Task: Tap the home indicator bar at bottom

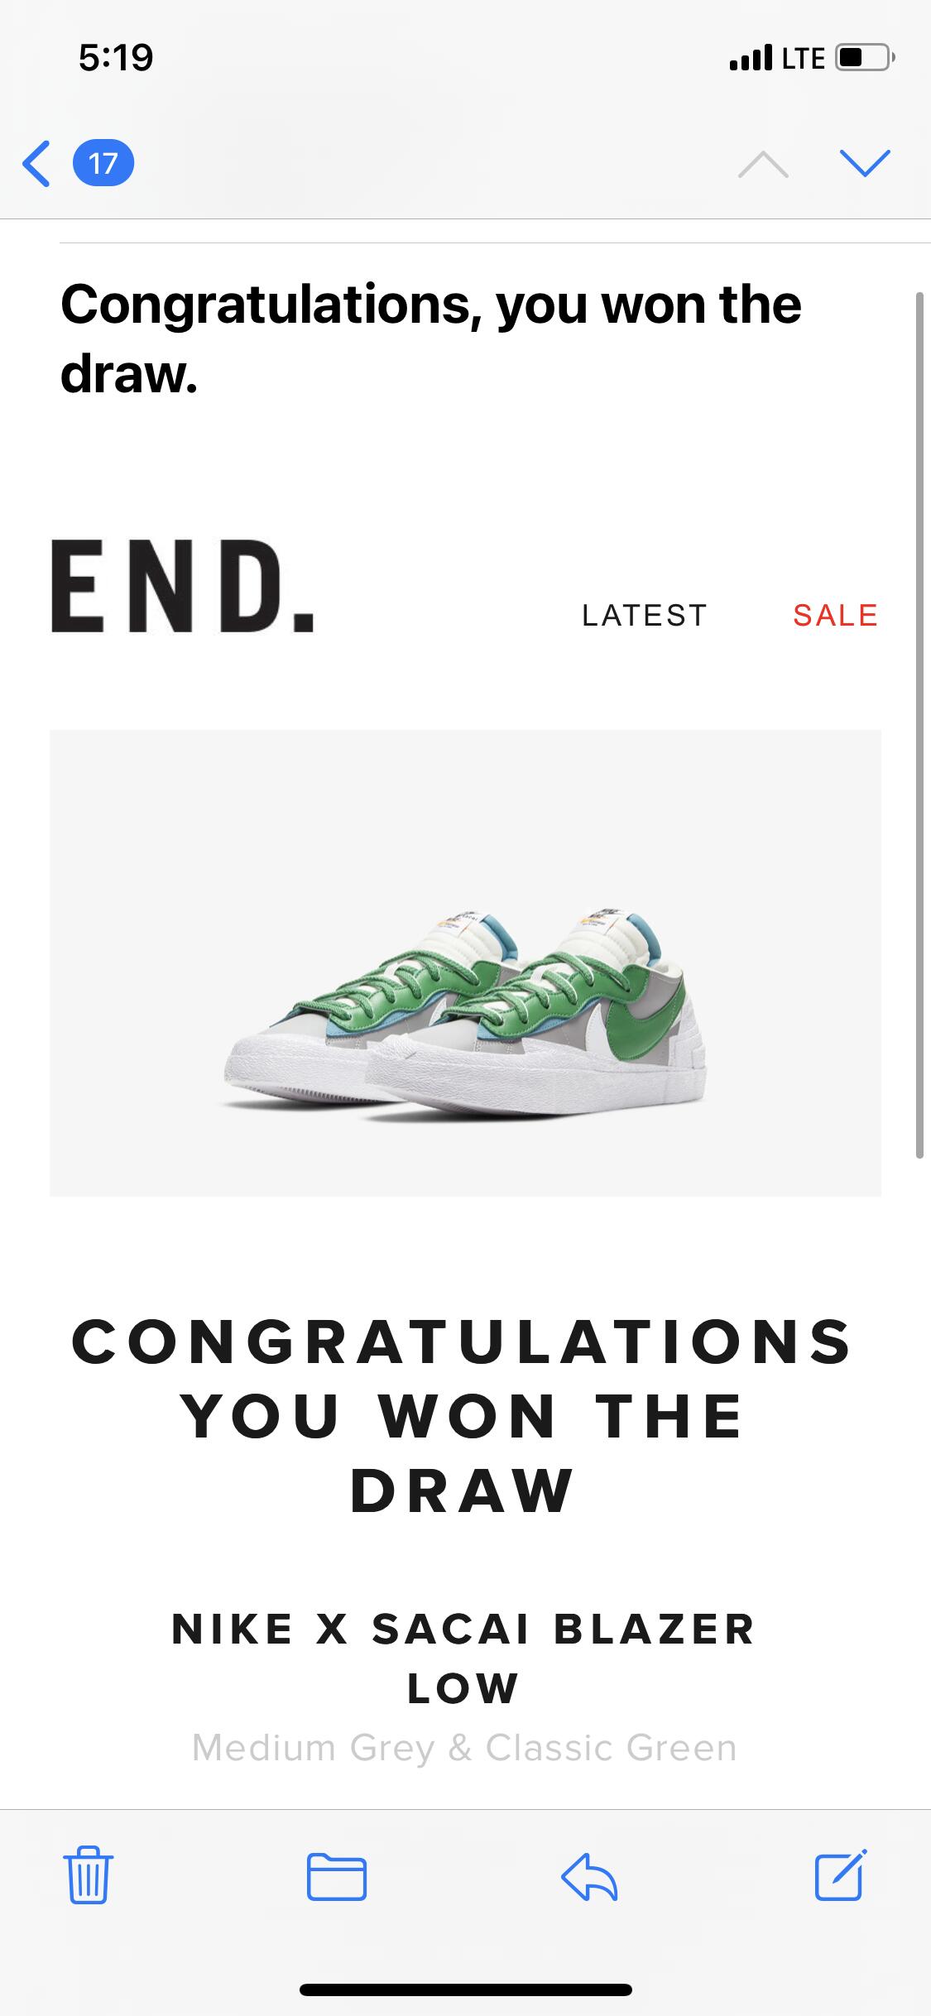Action: [x=466, y=1990]
